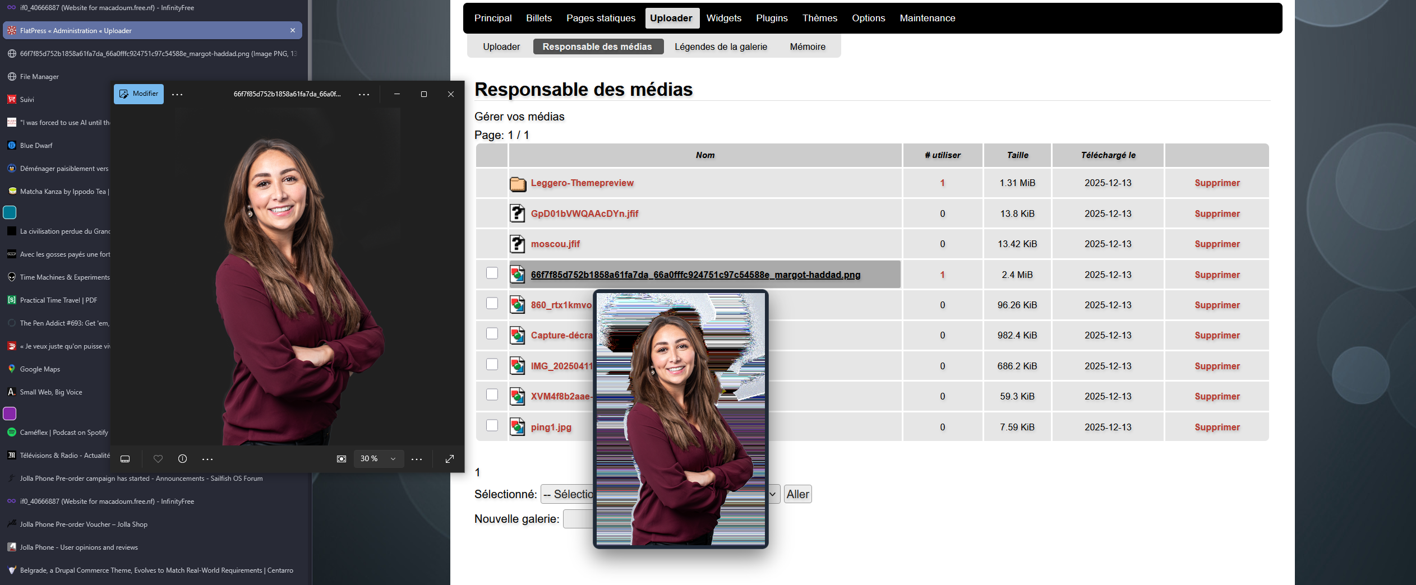
Task: Click the 'Téléchargé le' column header
Action: coord(1108,155)
